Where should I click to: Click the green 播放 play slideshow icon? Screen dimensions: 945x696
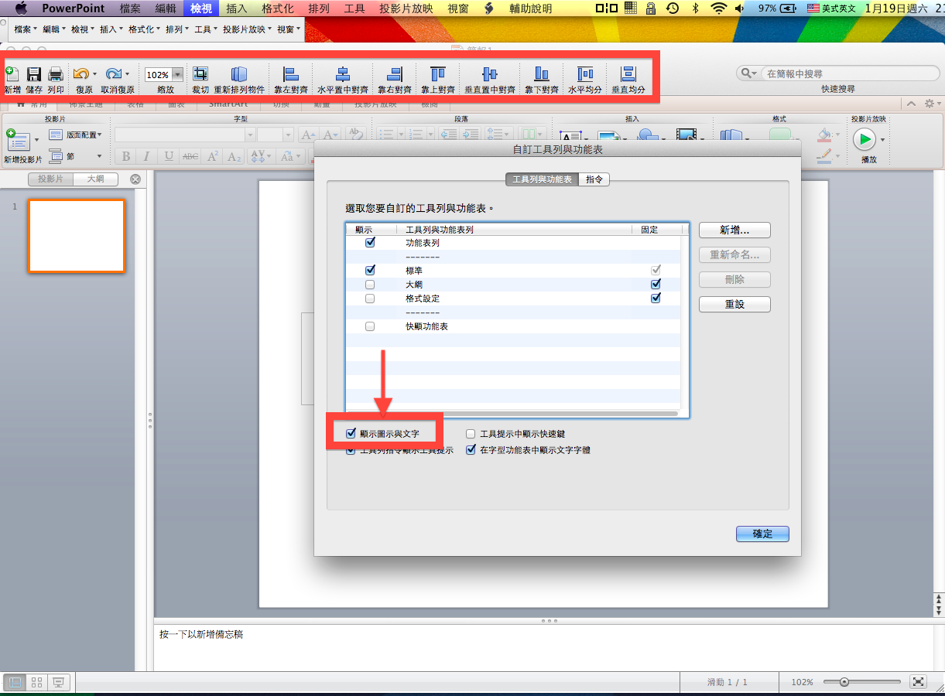click(865, 139)
